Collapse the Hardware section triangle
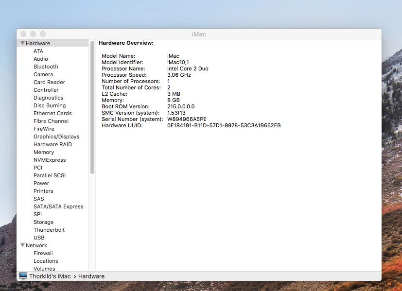Viewport: 402px width, 291px height. point(22,43)
